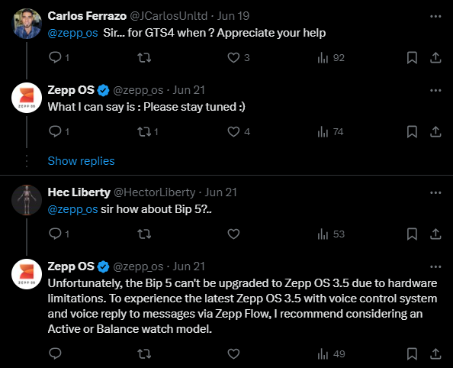Image resolution: width=453 pixels, height=368 pixels.
Task: Like Zepp OS 'Please stay tuned' reply
Action: pos(233,131)
